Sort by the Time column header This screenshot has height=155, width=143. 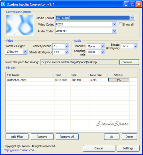[62, 75]
